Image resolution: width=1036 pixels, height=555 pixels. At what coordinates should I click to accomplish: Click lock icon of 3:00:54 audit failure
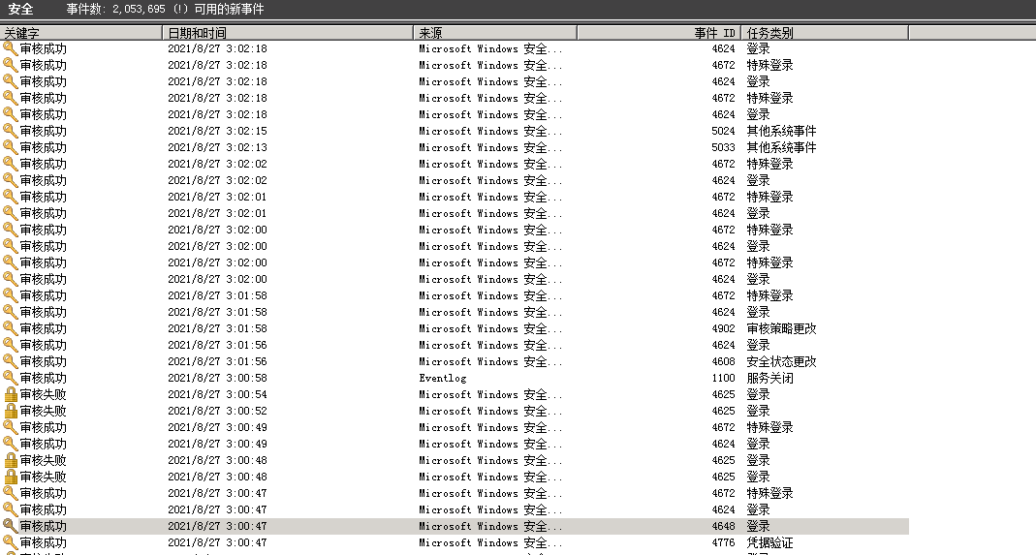10,394
